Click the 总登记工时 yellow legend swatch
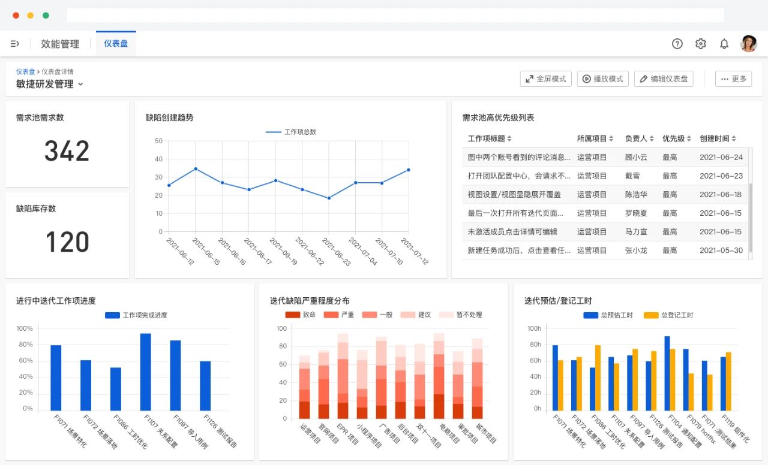 (x=651, y=315)
